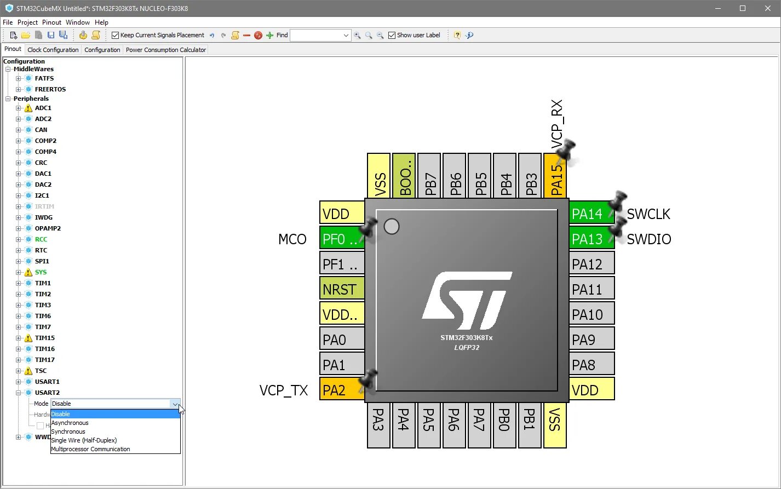Switch to the Clock Configuration tab
The image size is (781, 489).
click(x=53, y=50)
